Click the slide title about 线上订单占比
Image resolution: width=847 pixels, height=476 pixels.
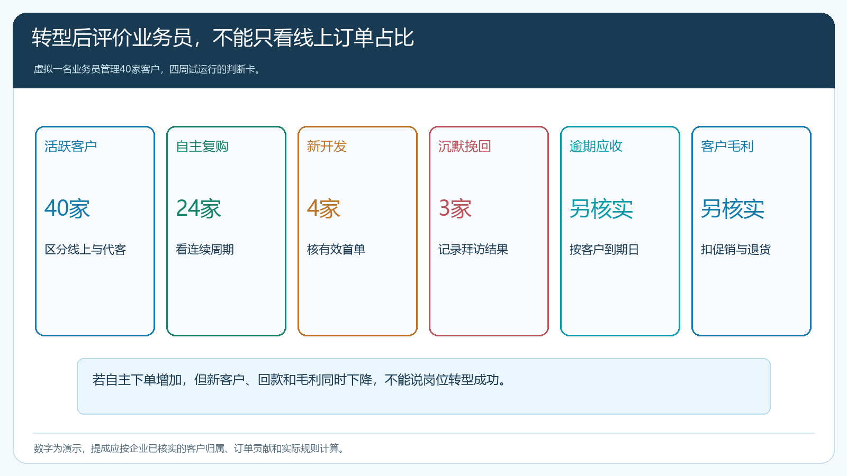click(223, 38)
